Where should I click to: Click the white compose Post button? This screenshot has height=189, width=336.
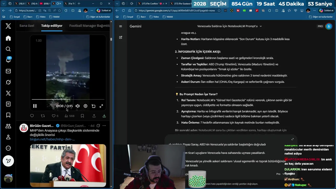(x=8, y=161)
